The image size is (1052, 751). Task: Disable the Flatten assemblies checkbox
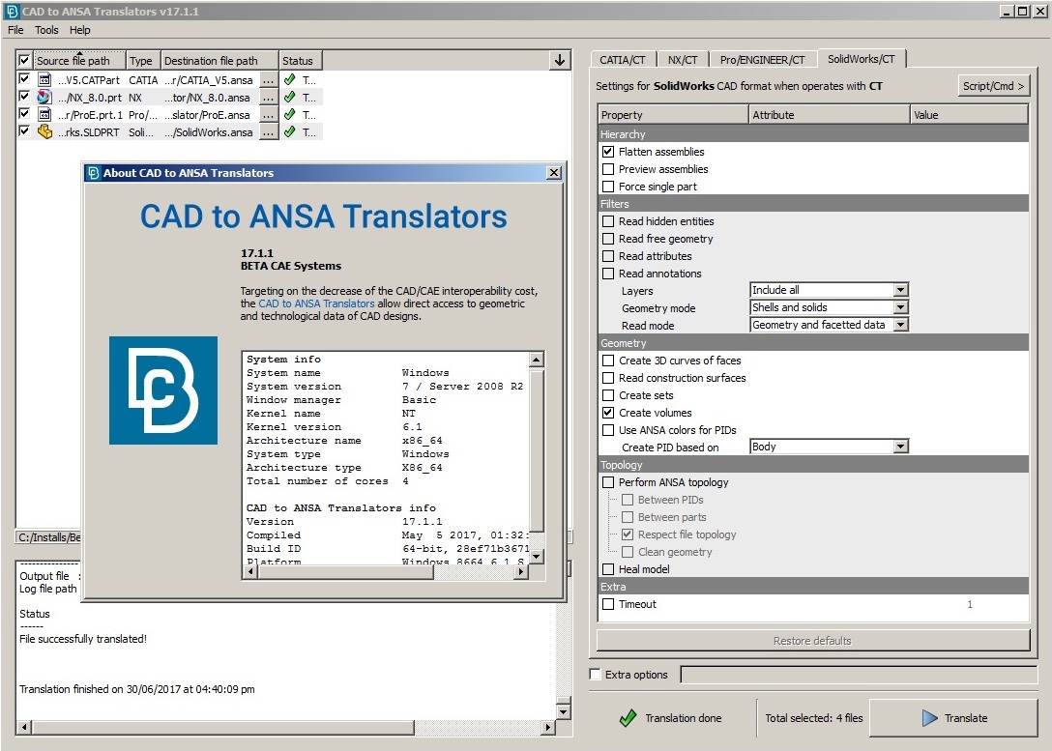click(608, 152)
